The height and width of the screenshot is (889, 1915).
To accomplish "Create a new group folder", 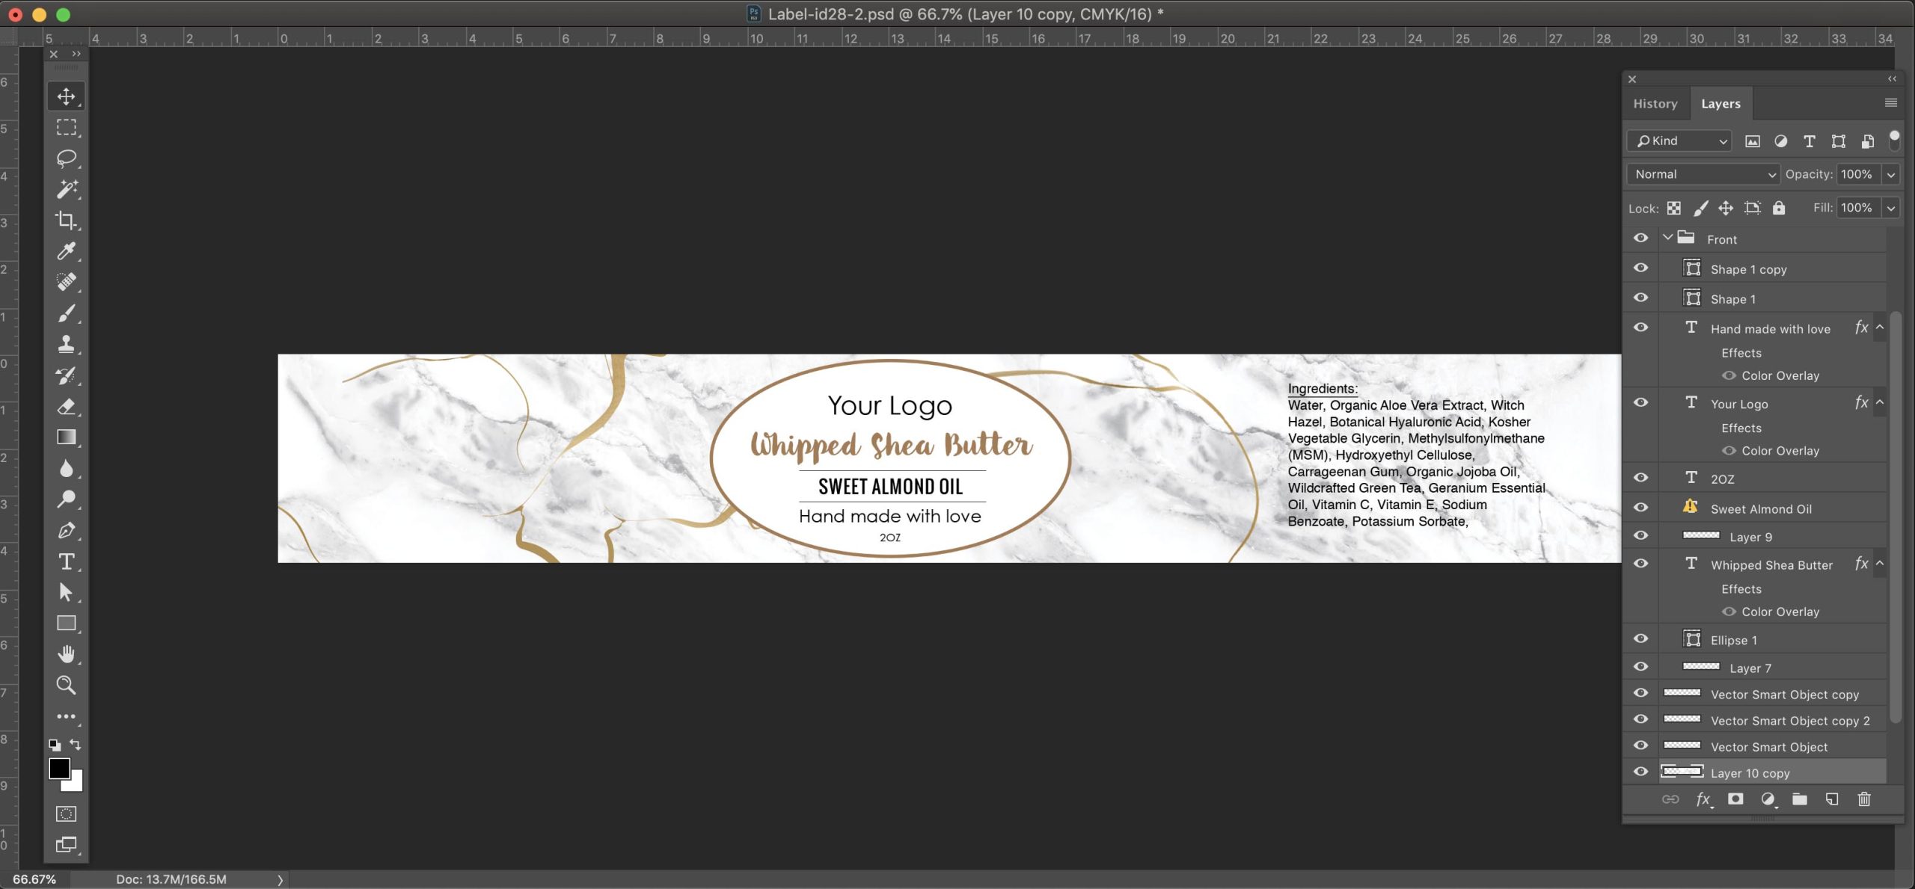I will 1800,799.
